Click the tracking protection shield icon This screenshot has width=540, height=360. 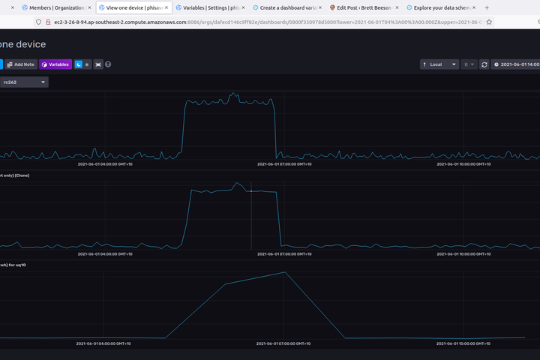pyautogui.click(x=38, y=22)
